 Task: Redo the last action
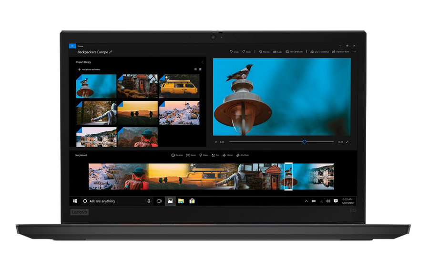(x=246, y=52)
